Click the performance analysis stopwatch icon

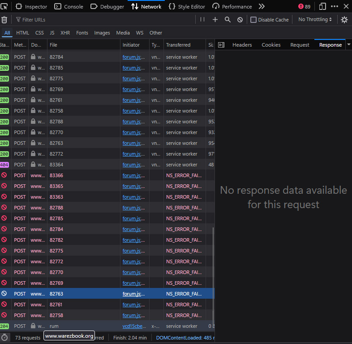[5, 337]
